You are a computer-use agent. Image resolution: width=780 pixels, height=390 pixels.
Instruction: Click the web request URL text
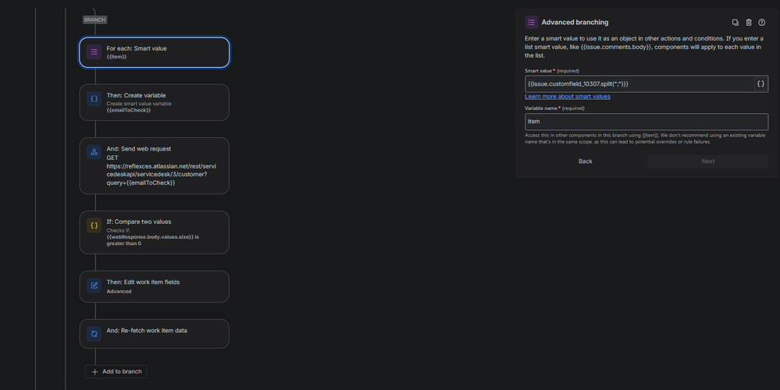(x=161, y=175)
